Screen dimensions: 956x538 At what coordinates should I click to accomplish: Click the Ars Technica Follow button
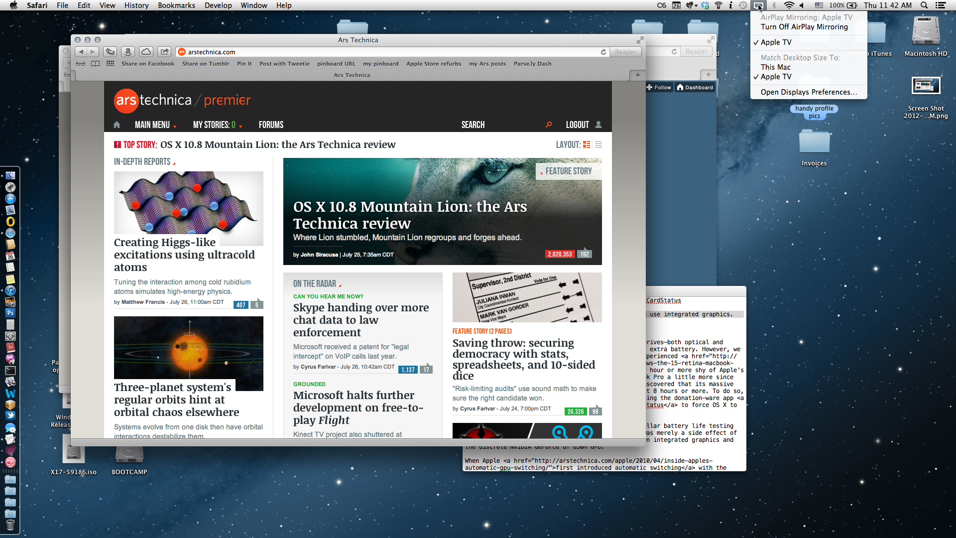[x=659, y=87]
